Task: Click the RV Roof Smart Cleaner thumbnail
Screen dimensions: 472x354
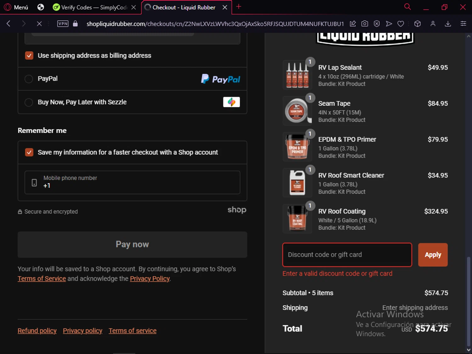Action: pyautogui.click(x=297, y=183)
